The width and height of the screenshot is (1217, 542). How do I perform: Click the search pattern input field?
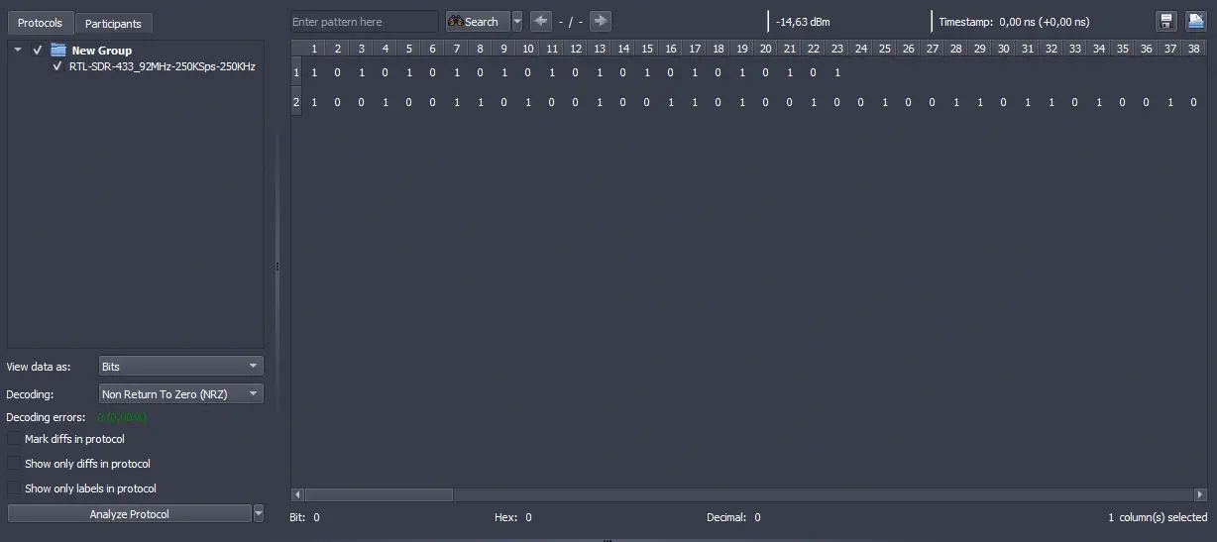point(364,22)
